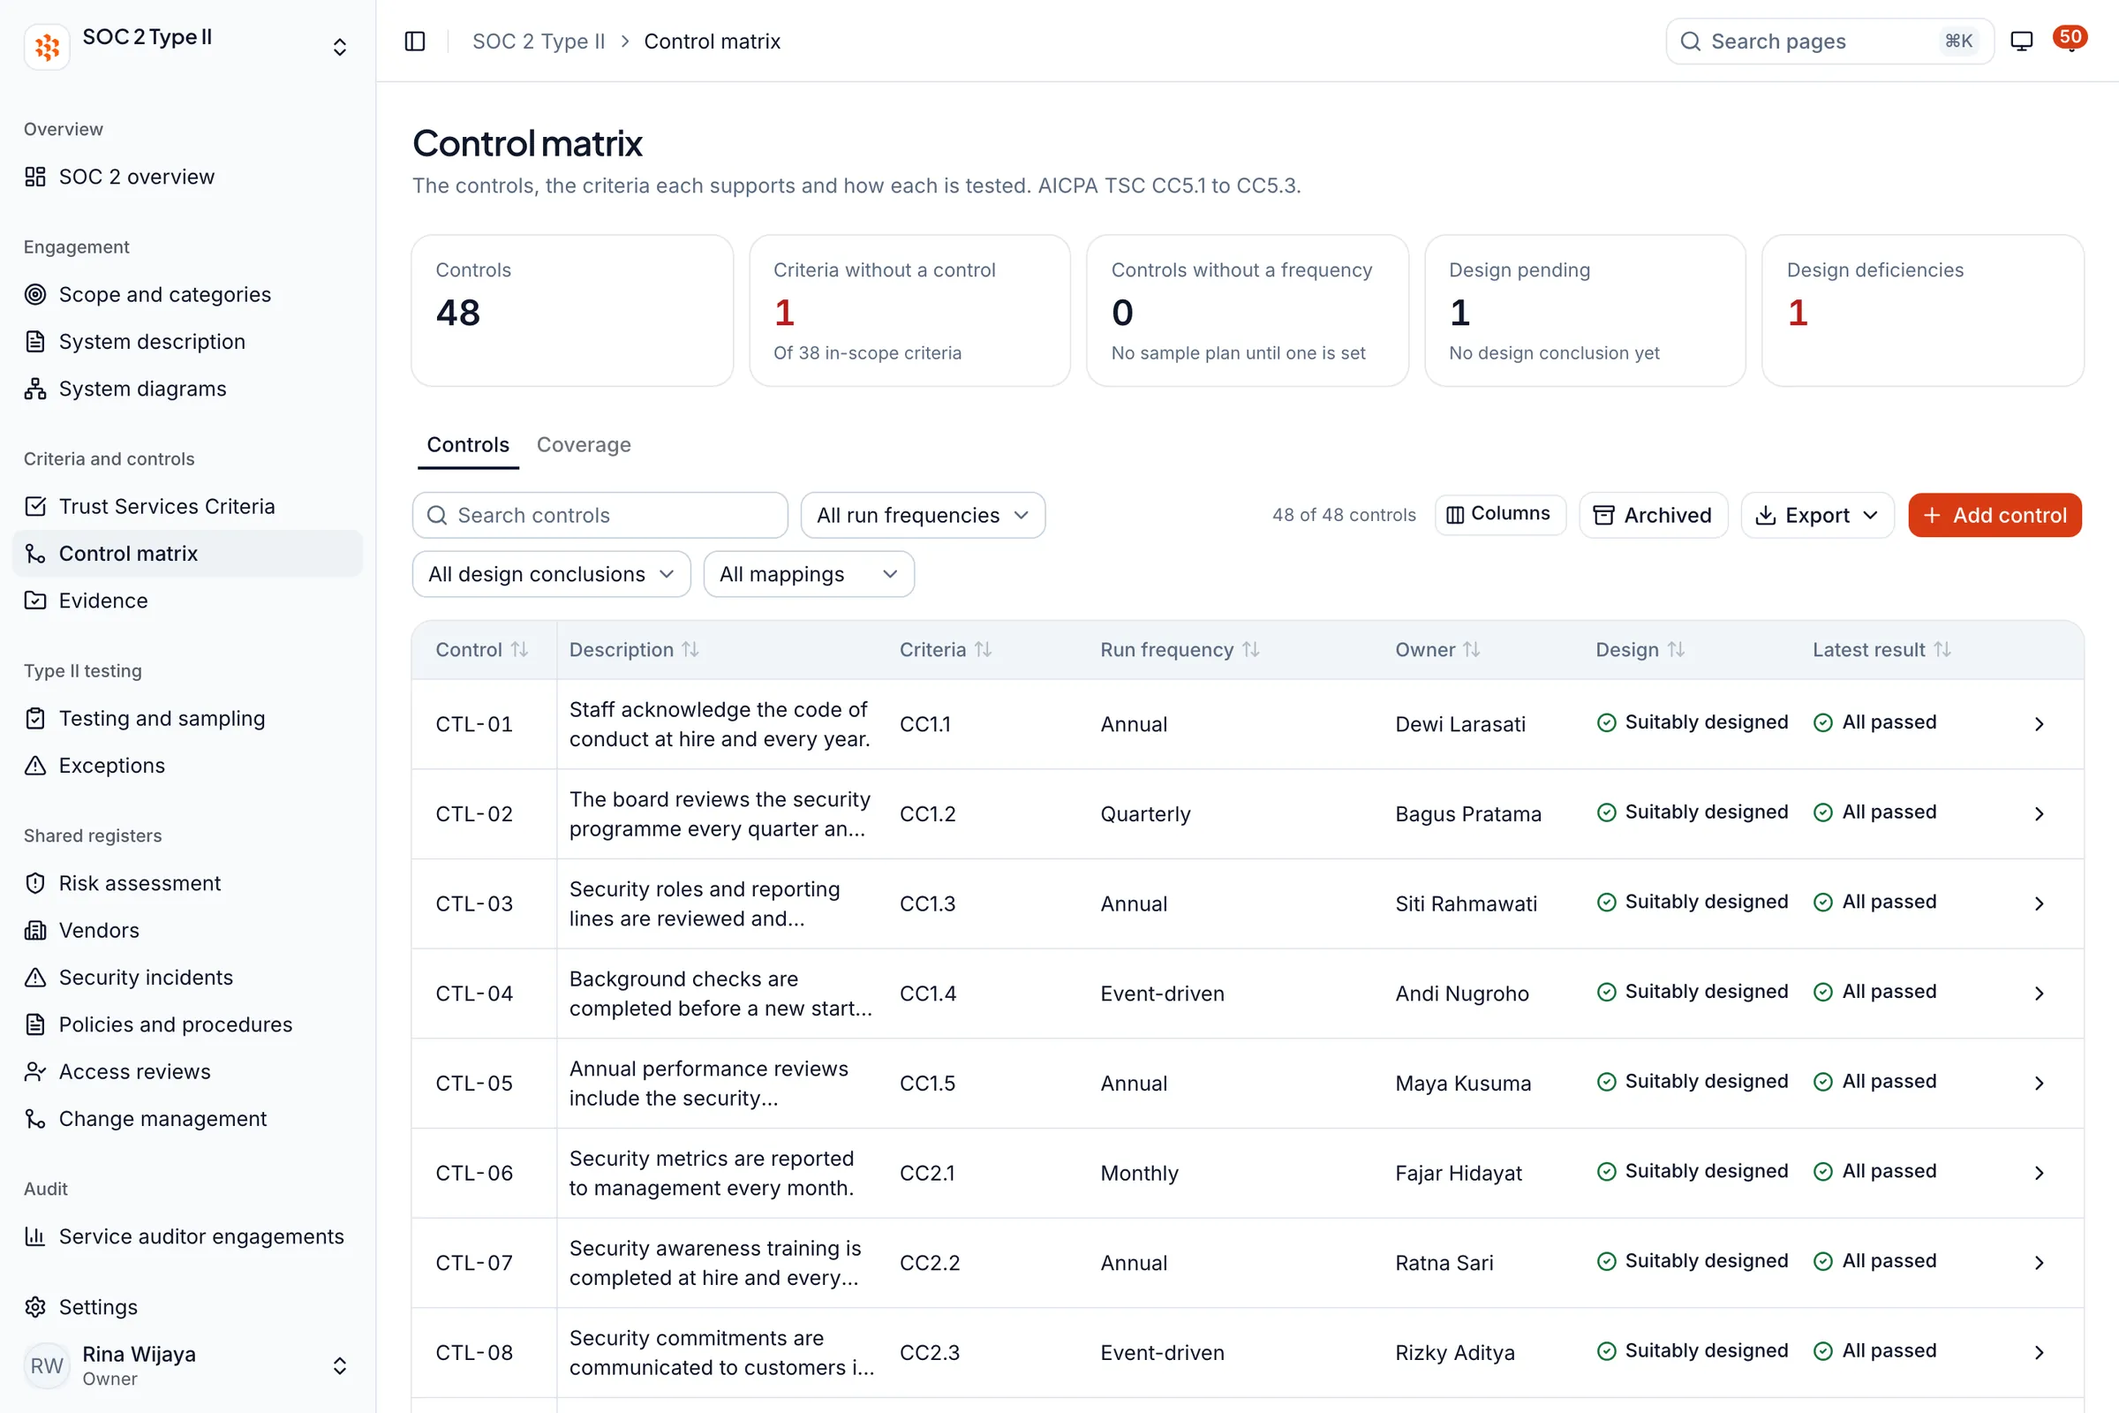Image resolution: width=2119 pixels, height=1413 pixels.
Task: Open the Evidence page
Action: pyautogui.click(x=187, y=601)
